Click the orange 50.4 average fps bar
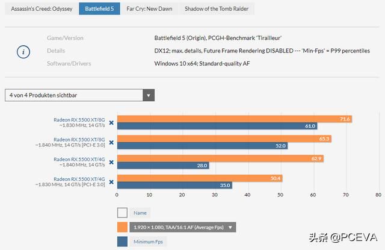The height and width of the screenshot is (250, 385). click(x=200, y=178)
